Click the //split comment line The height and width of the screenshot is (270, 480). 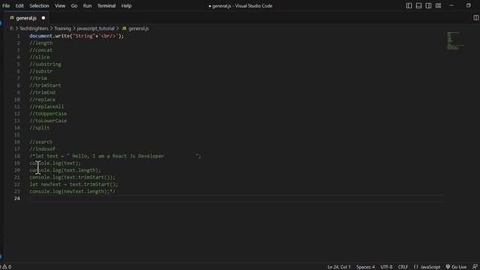40,128
